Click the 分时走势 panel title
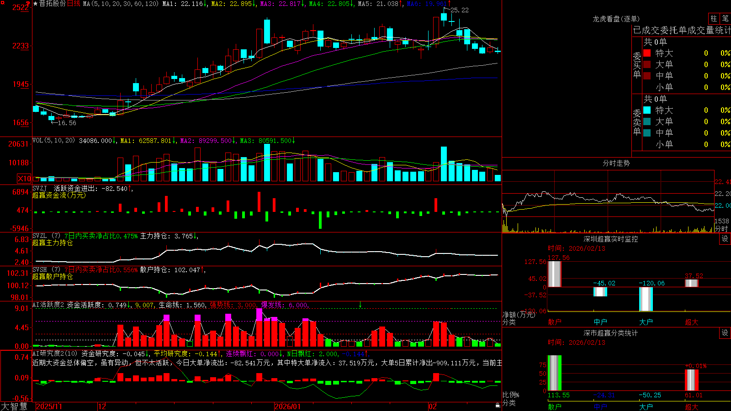The image size is (731, 411). pyautogui.click(x=616, y=163)
